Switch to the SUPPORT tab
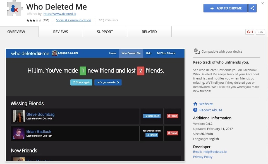This screenshot has height=164, width=268. tap(105, 32)
